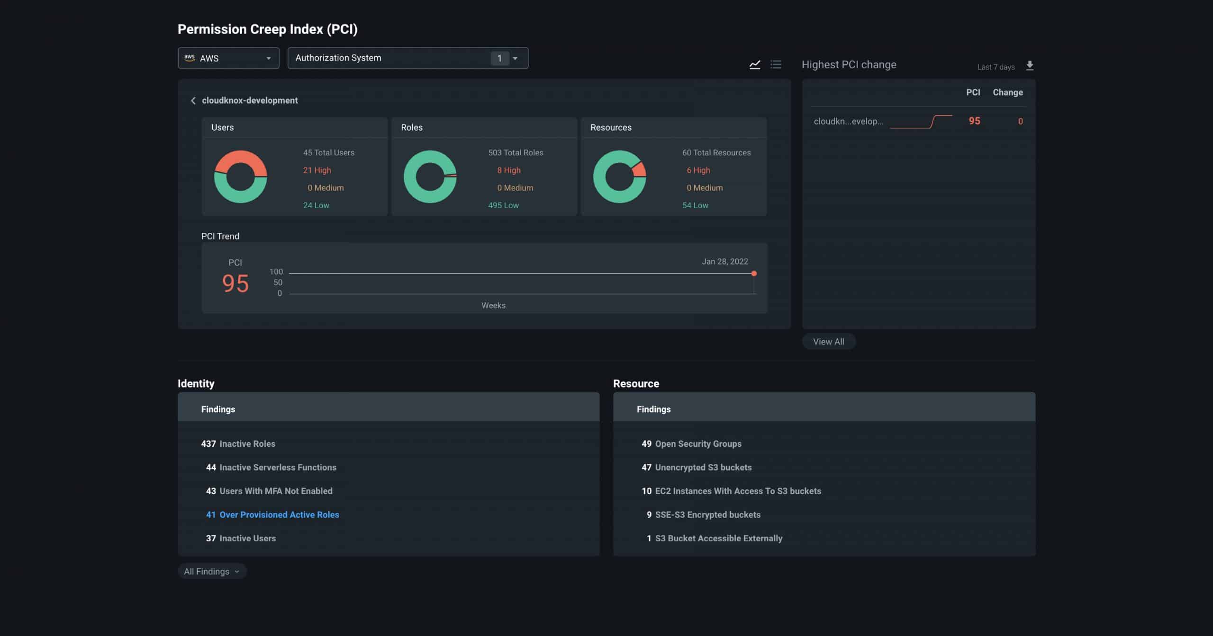Open the AWS cloud provider dropdown
This screenshot has width=1213, height=636.
pyautogui.click(x=268, y=58)
